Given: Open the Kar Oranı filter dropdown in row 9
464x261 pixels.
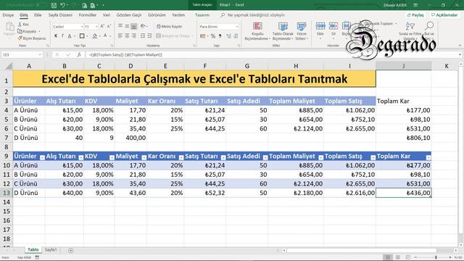Looking at the screenshot, I should pos(181,158).
